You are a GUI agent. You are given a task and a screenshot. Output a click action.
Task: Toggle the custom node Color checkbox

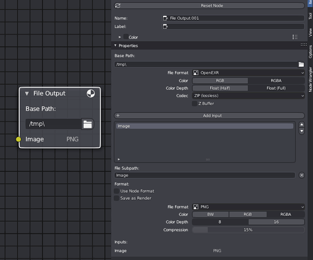tap(126, 36)
